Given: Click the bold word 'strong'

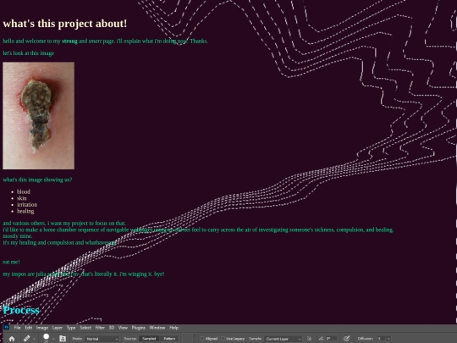Looking at the screenshot, I should tap(69, 41).
